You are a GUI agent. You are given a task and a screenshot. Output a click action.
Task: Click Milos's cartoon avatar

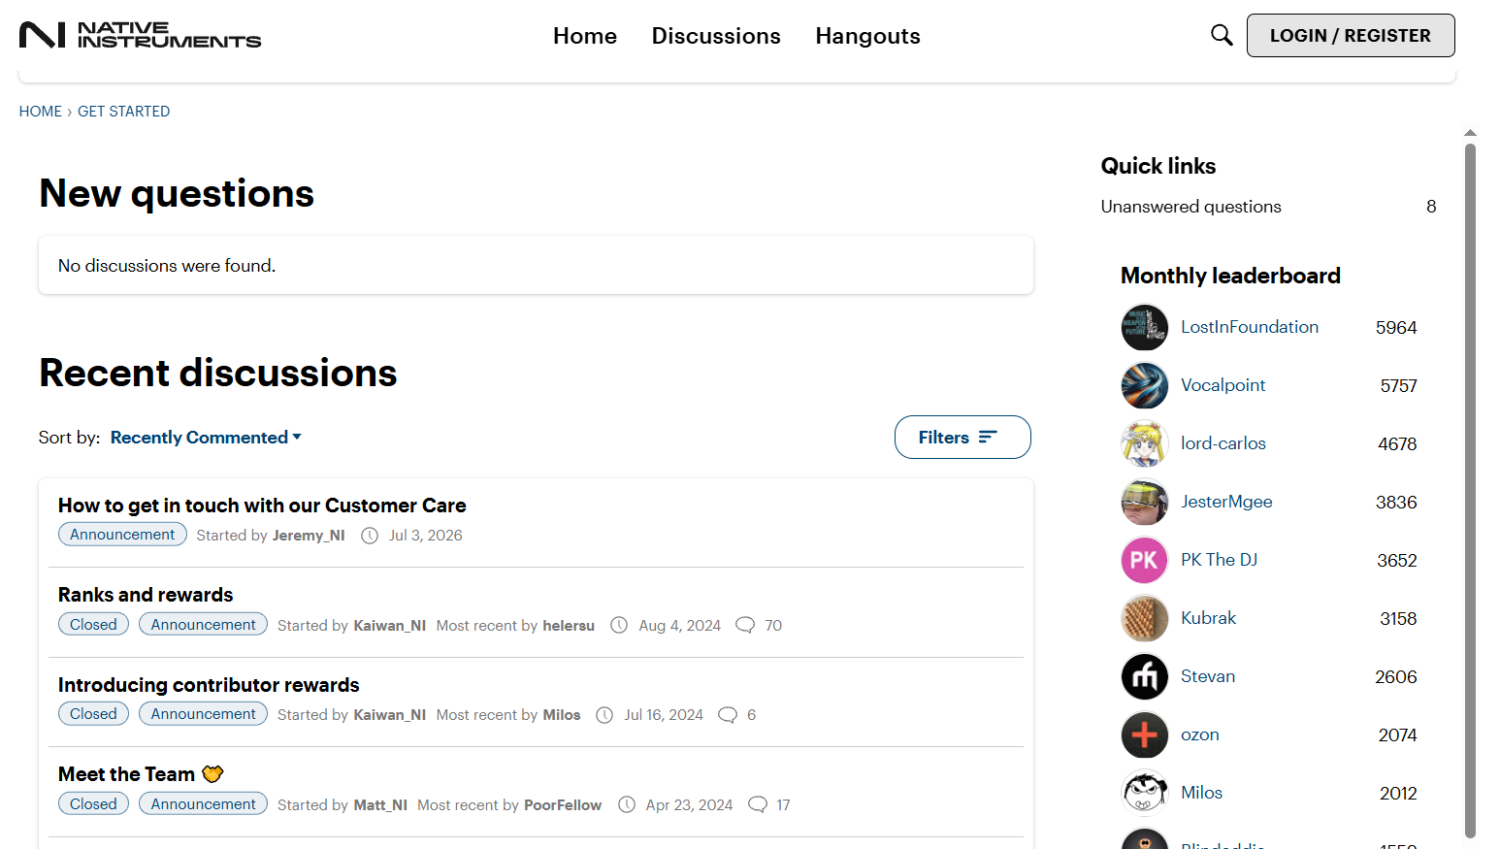[1145, 794]
